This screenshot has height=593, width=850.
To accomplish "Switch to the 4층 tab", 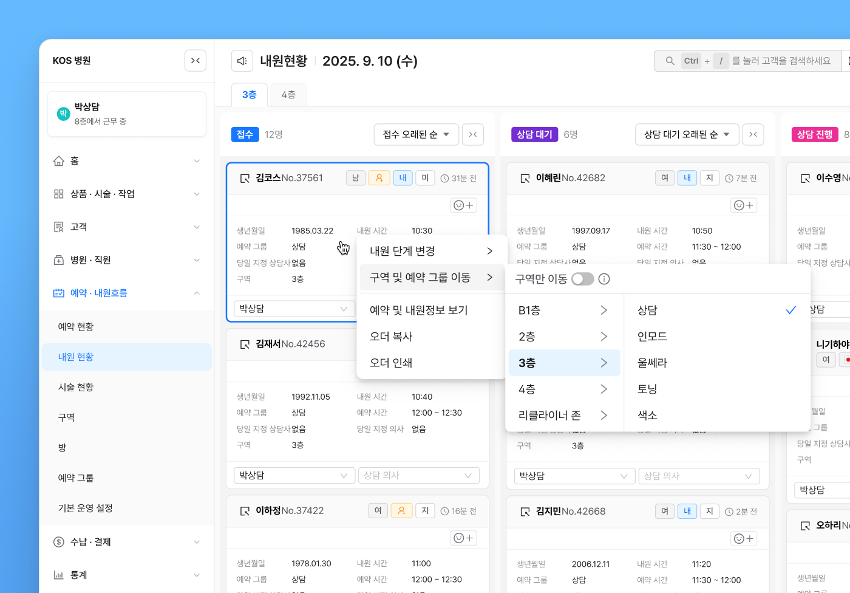I will [x=288, y=95].
